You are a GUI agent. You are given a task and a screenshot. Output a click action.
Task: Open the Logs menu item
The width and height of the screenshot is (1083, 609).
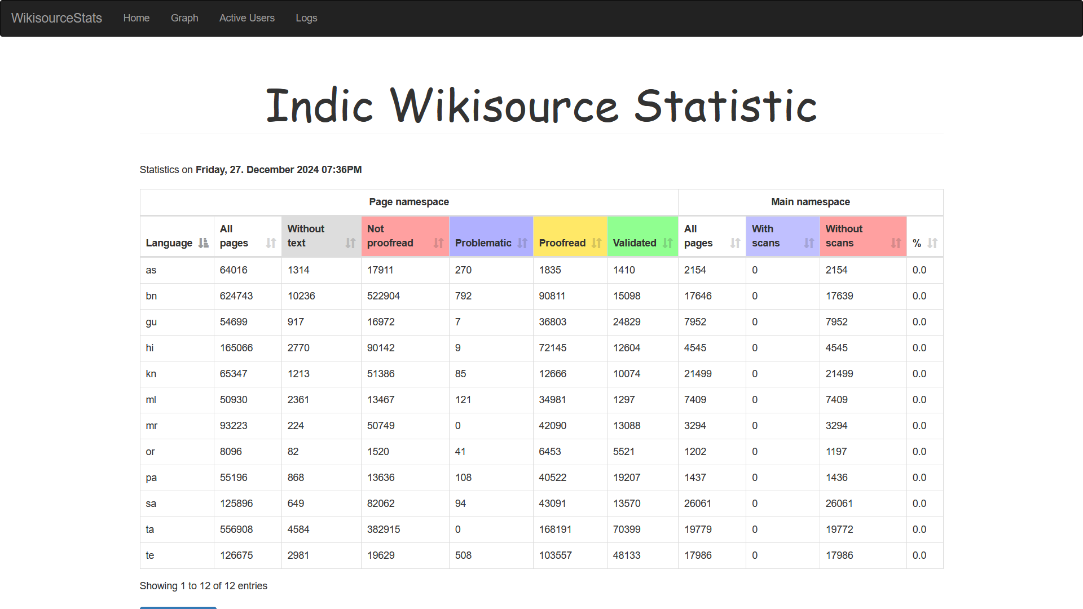306,18
